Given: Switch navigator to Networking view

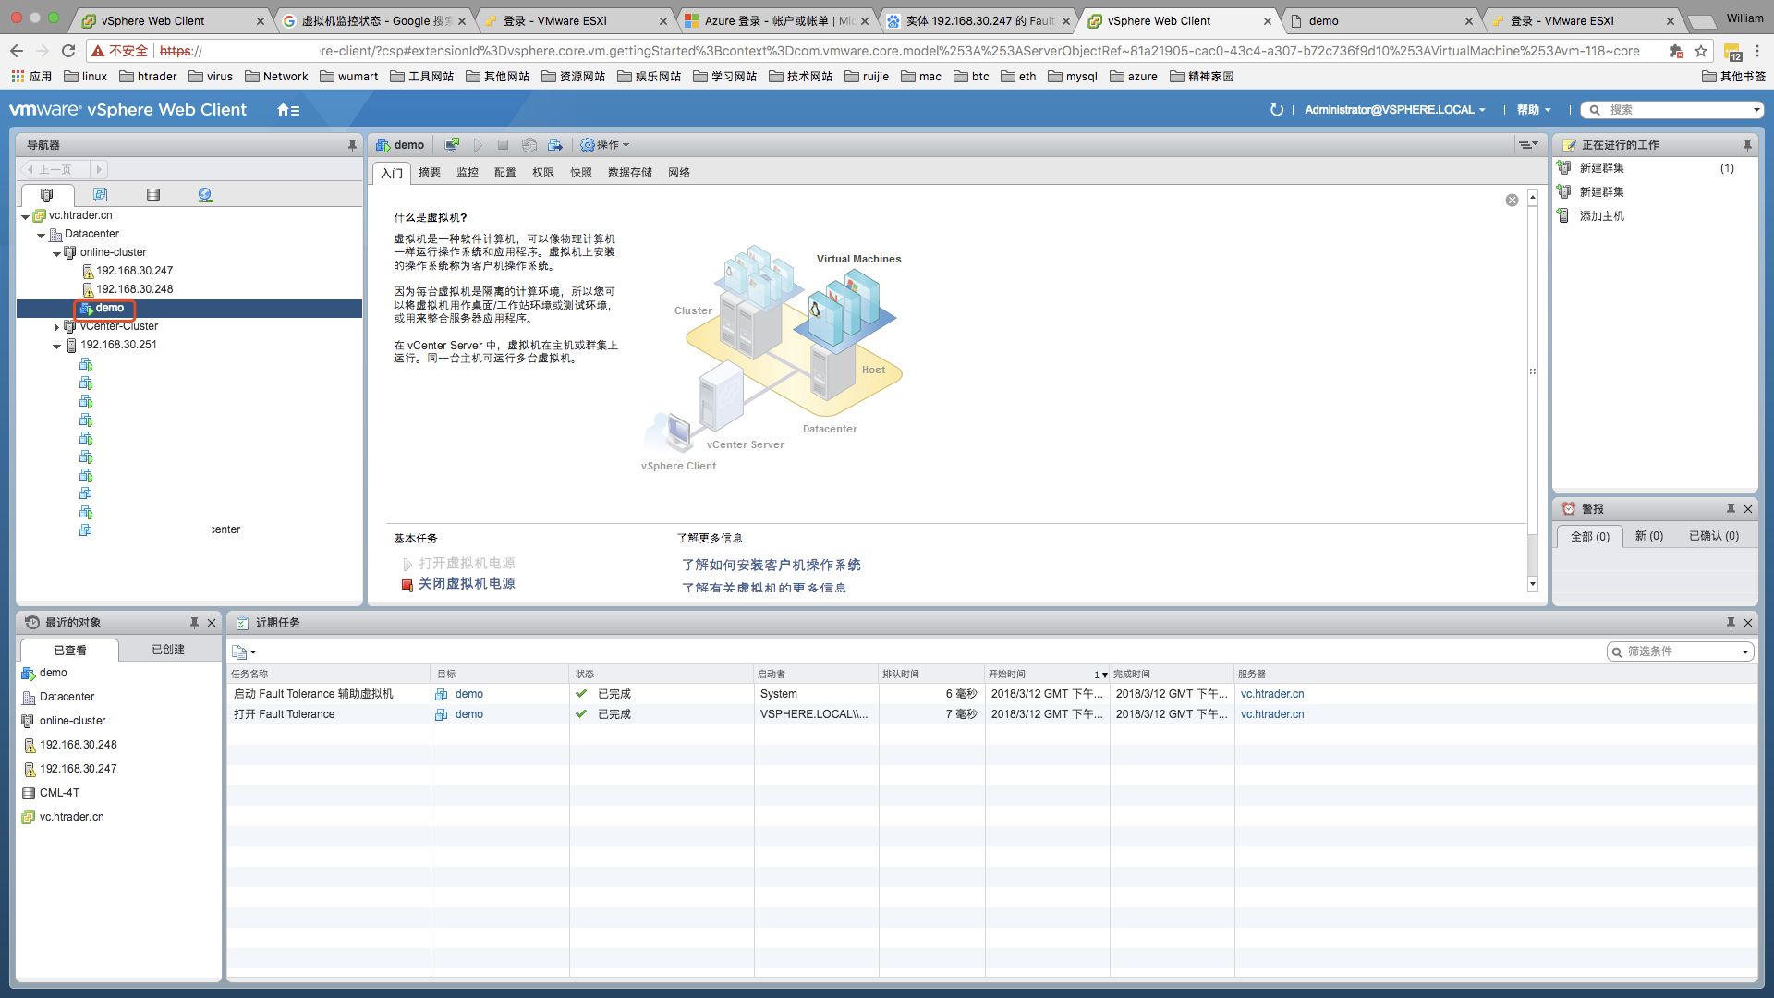Looking at the screenshot, I should pyautogui.click(x=205, y=195).
